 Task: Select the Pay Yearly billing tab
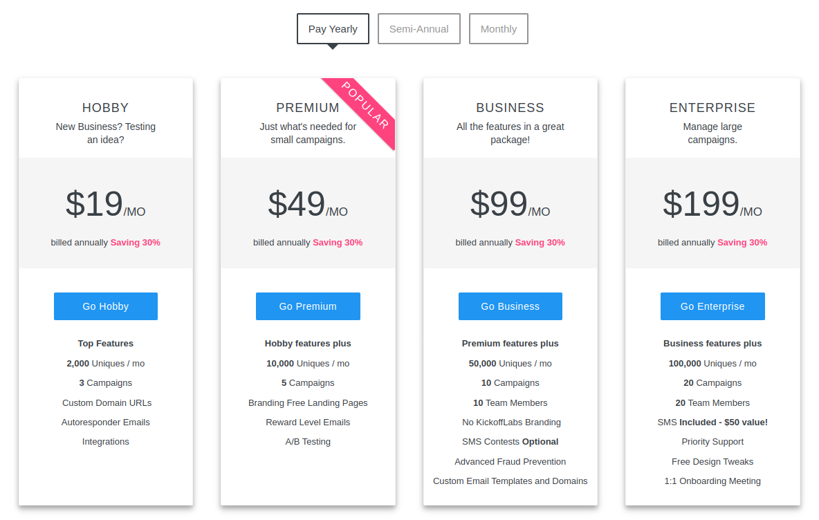(333, 29)
